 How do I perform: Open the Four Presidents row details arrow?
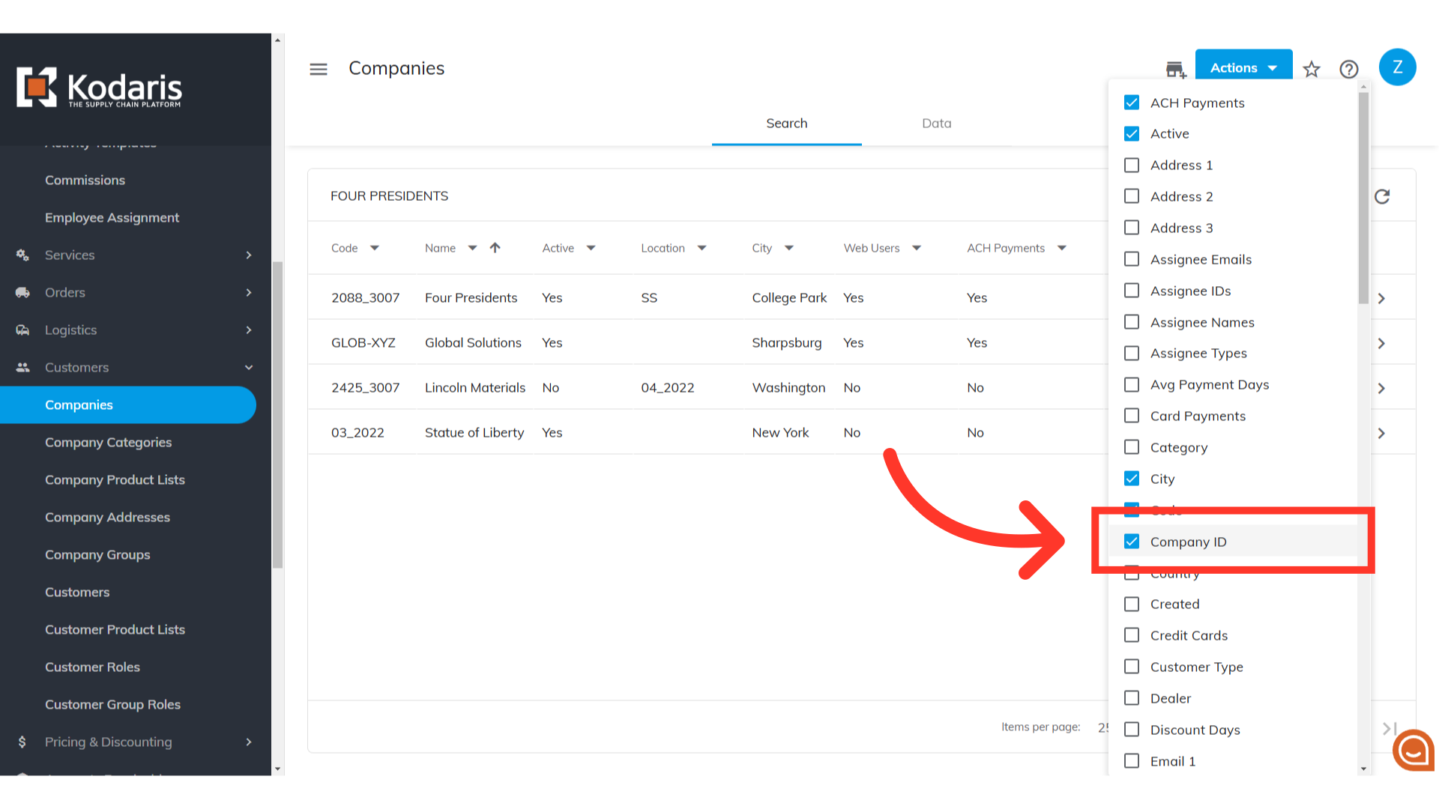(x=1381, y=298)
